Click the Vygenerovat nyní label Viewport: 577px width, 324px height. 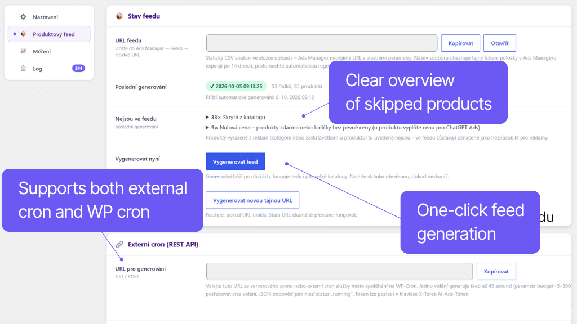tap(137, 159)
